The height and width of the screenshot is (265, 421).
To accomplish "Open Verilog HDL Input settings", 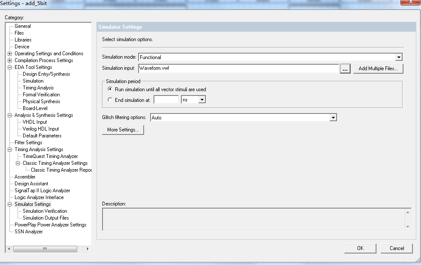I will point(41,129).
